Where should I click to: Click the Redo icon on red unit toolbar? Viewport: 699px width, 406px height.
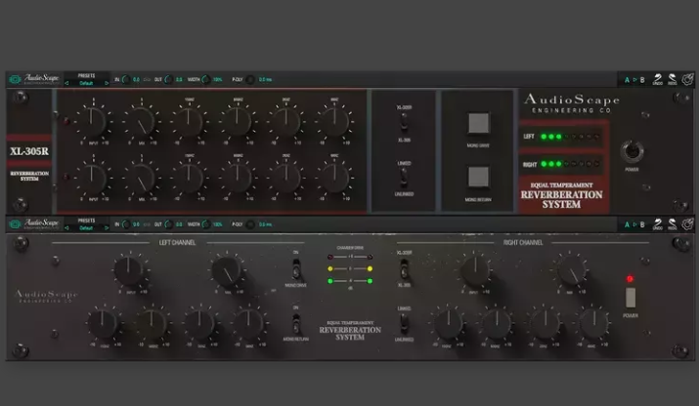[673, 80]
